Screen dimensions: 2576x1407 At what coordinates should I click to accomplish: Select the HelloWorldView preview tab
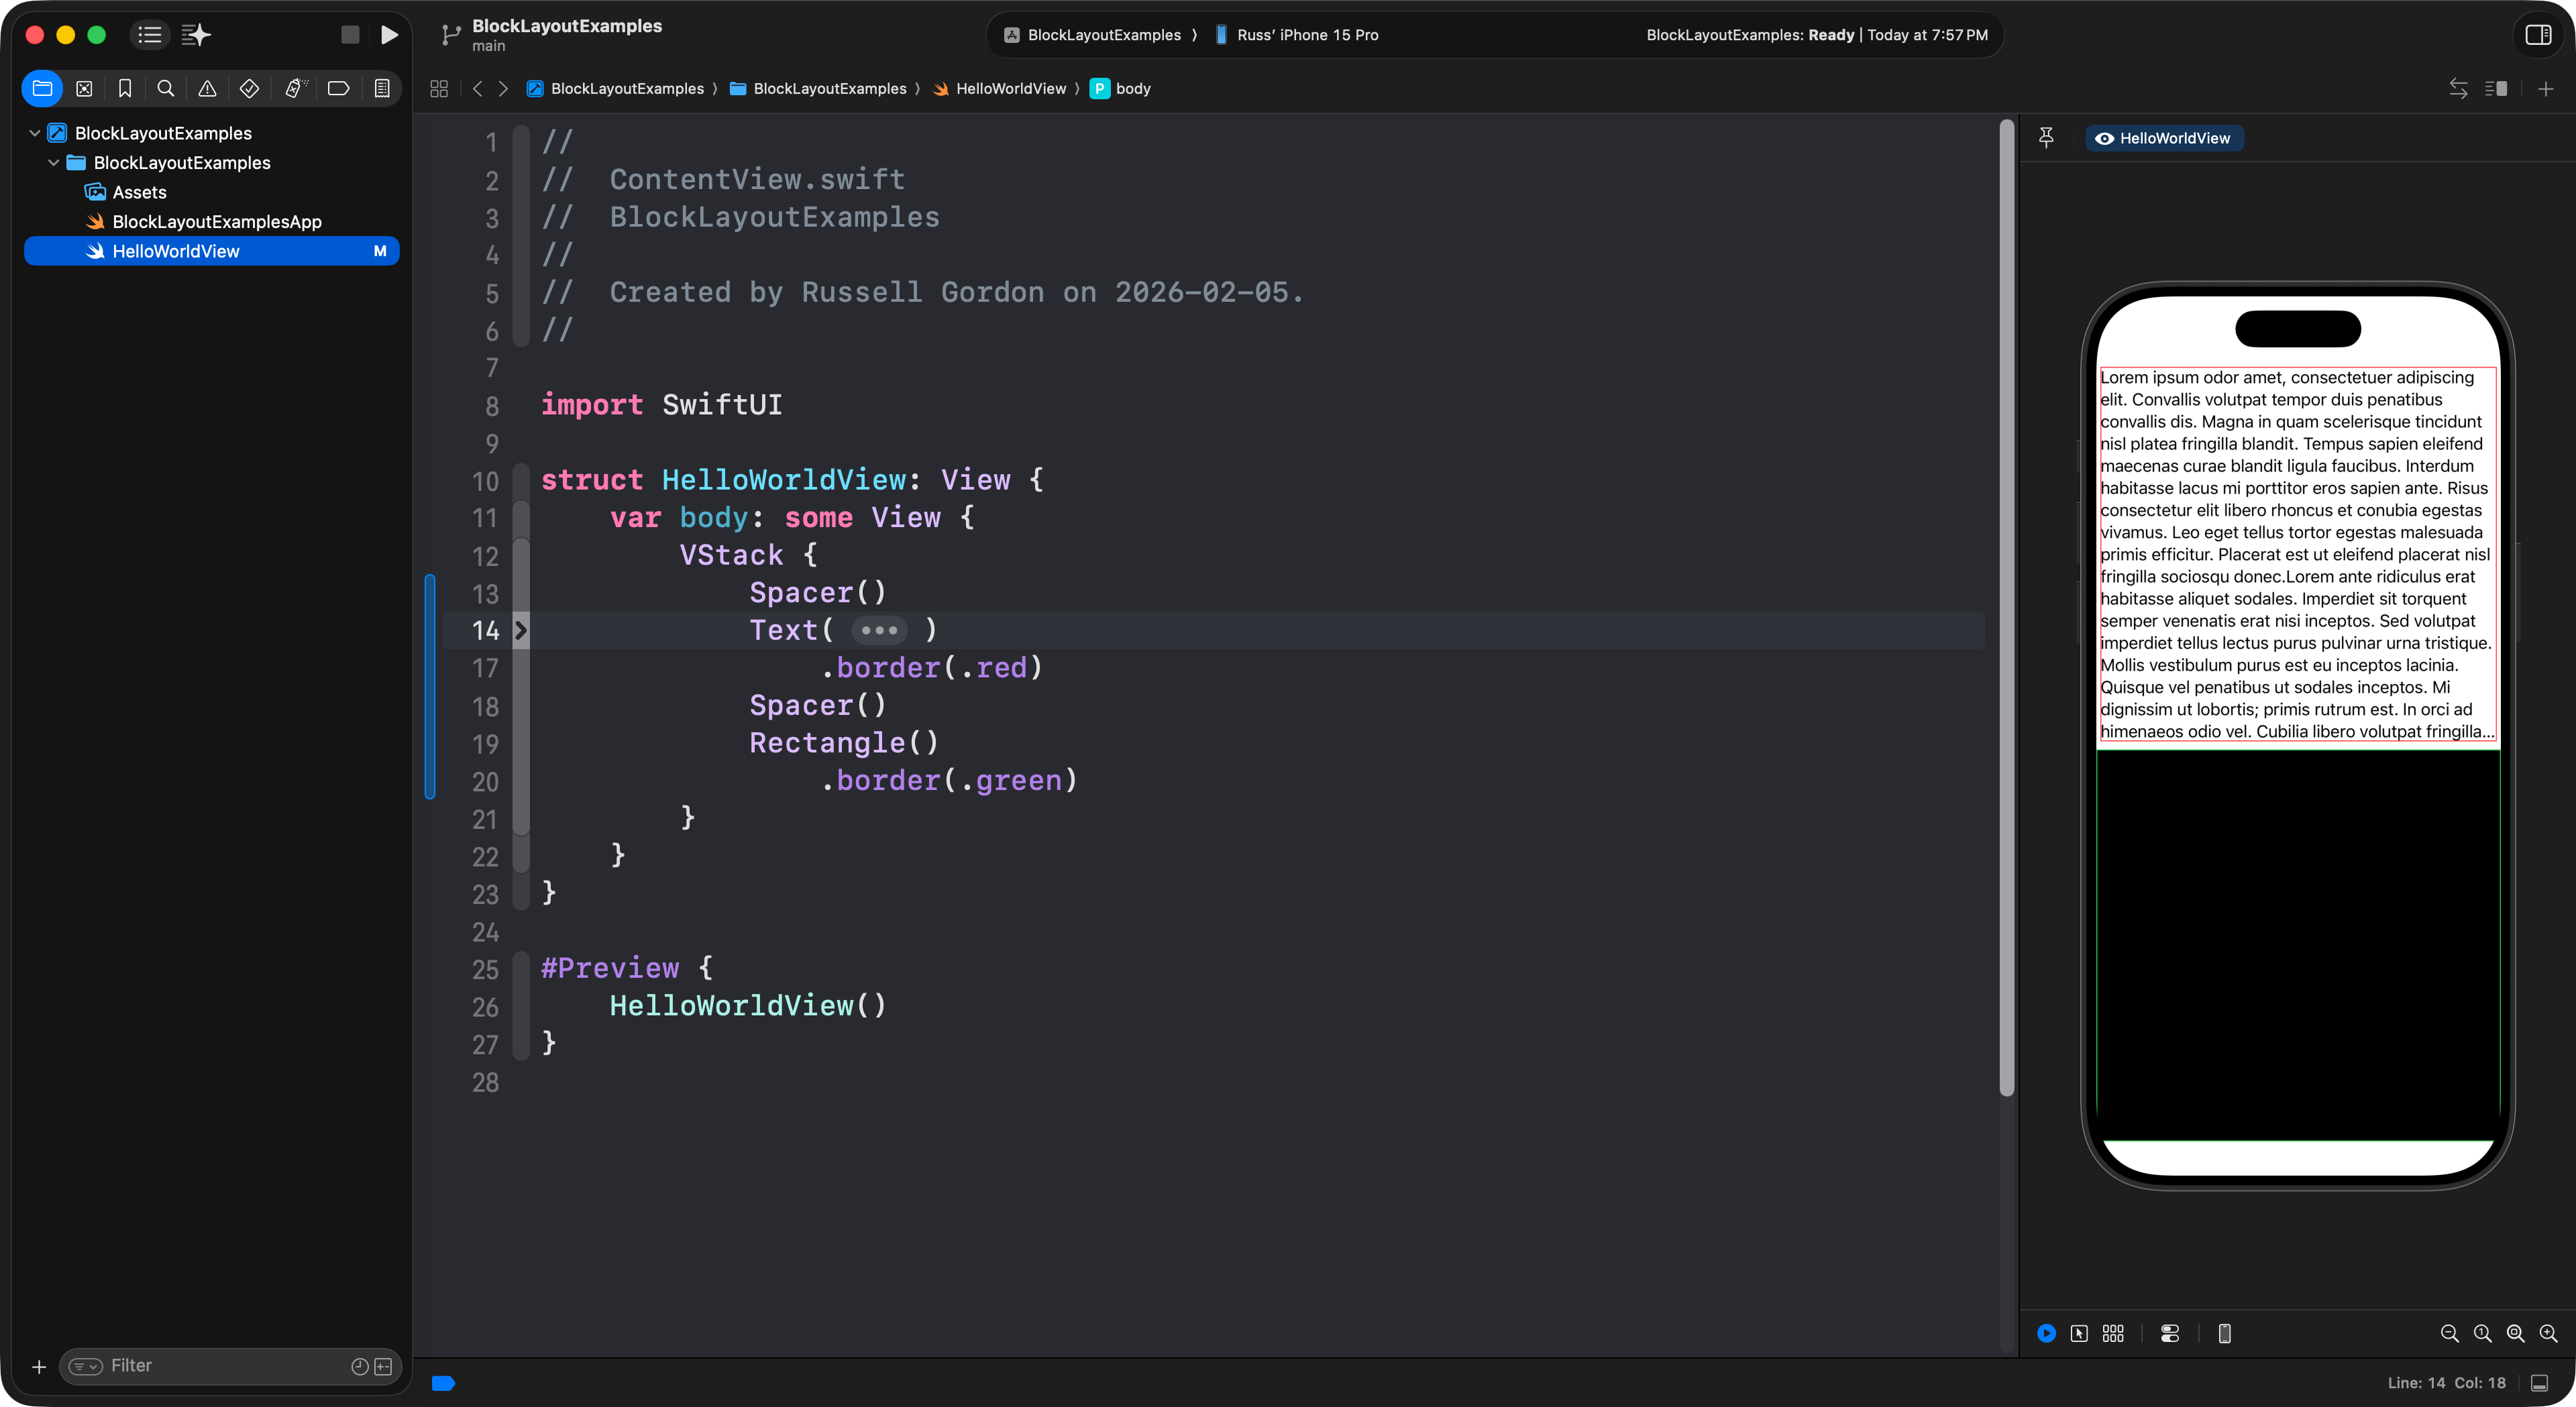coord(2164,138)
